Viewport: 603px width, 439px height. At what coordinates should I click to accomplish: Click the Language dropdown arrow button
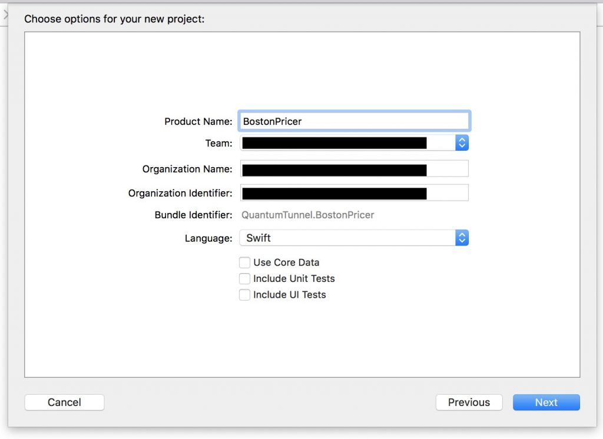[462, 238]
